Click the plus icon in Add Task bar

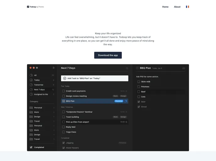65,78
